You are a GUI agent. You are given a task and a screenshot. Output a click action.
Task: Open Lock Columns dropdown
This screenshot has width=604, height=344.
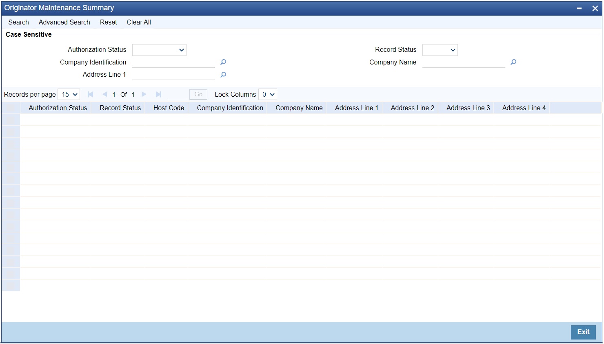click(268, 94)
